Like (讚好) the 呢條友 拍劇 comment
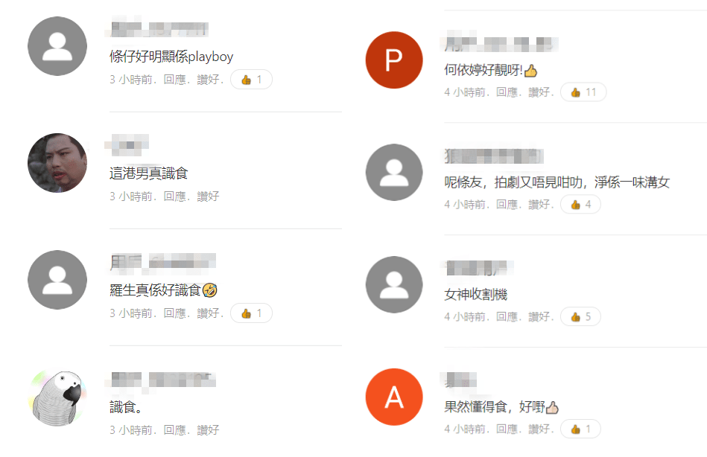Viewport: 707px width, 457px height. tap(539, 205)
